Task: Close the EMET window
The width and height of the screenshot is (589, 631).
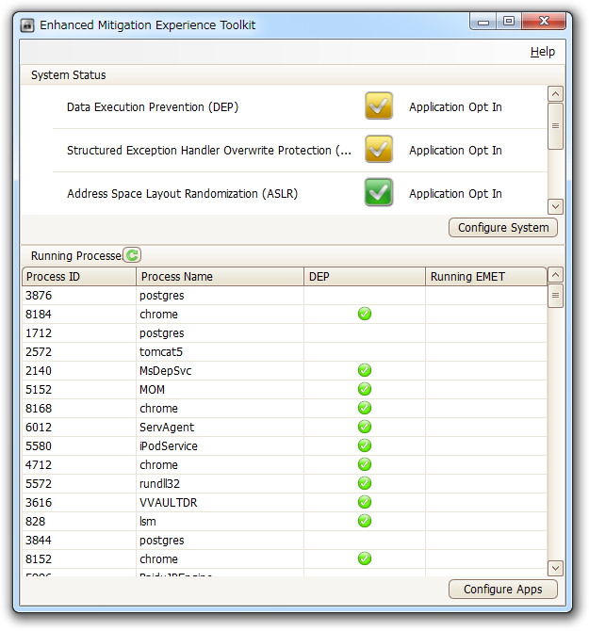Action: 544,22
